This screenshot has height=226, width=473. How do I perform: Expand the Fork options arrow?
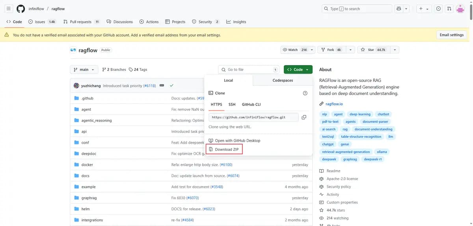(x=350, y=50)
